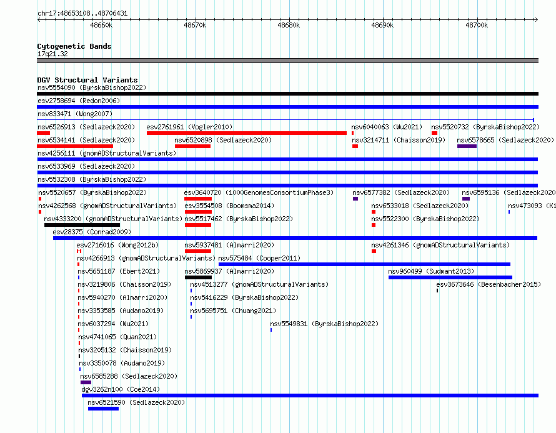
Task: Click the purple nsv6585288 variant bar
Action: pos(86,382)
